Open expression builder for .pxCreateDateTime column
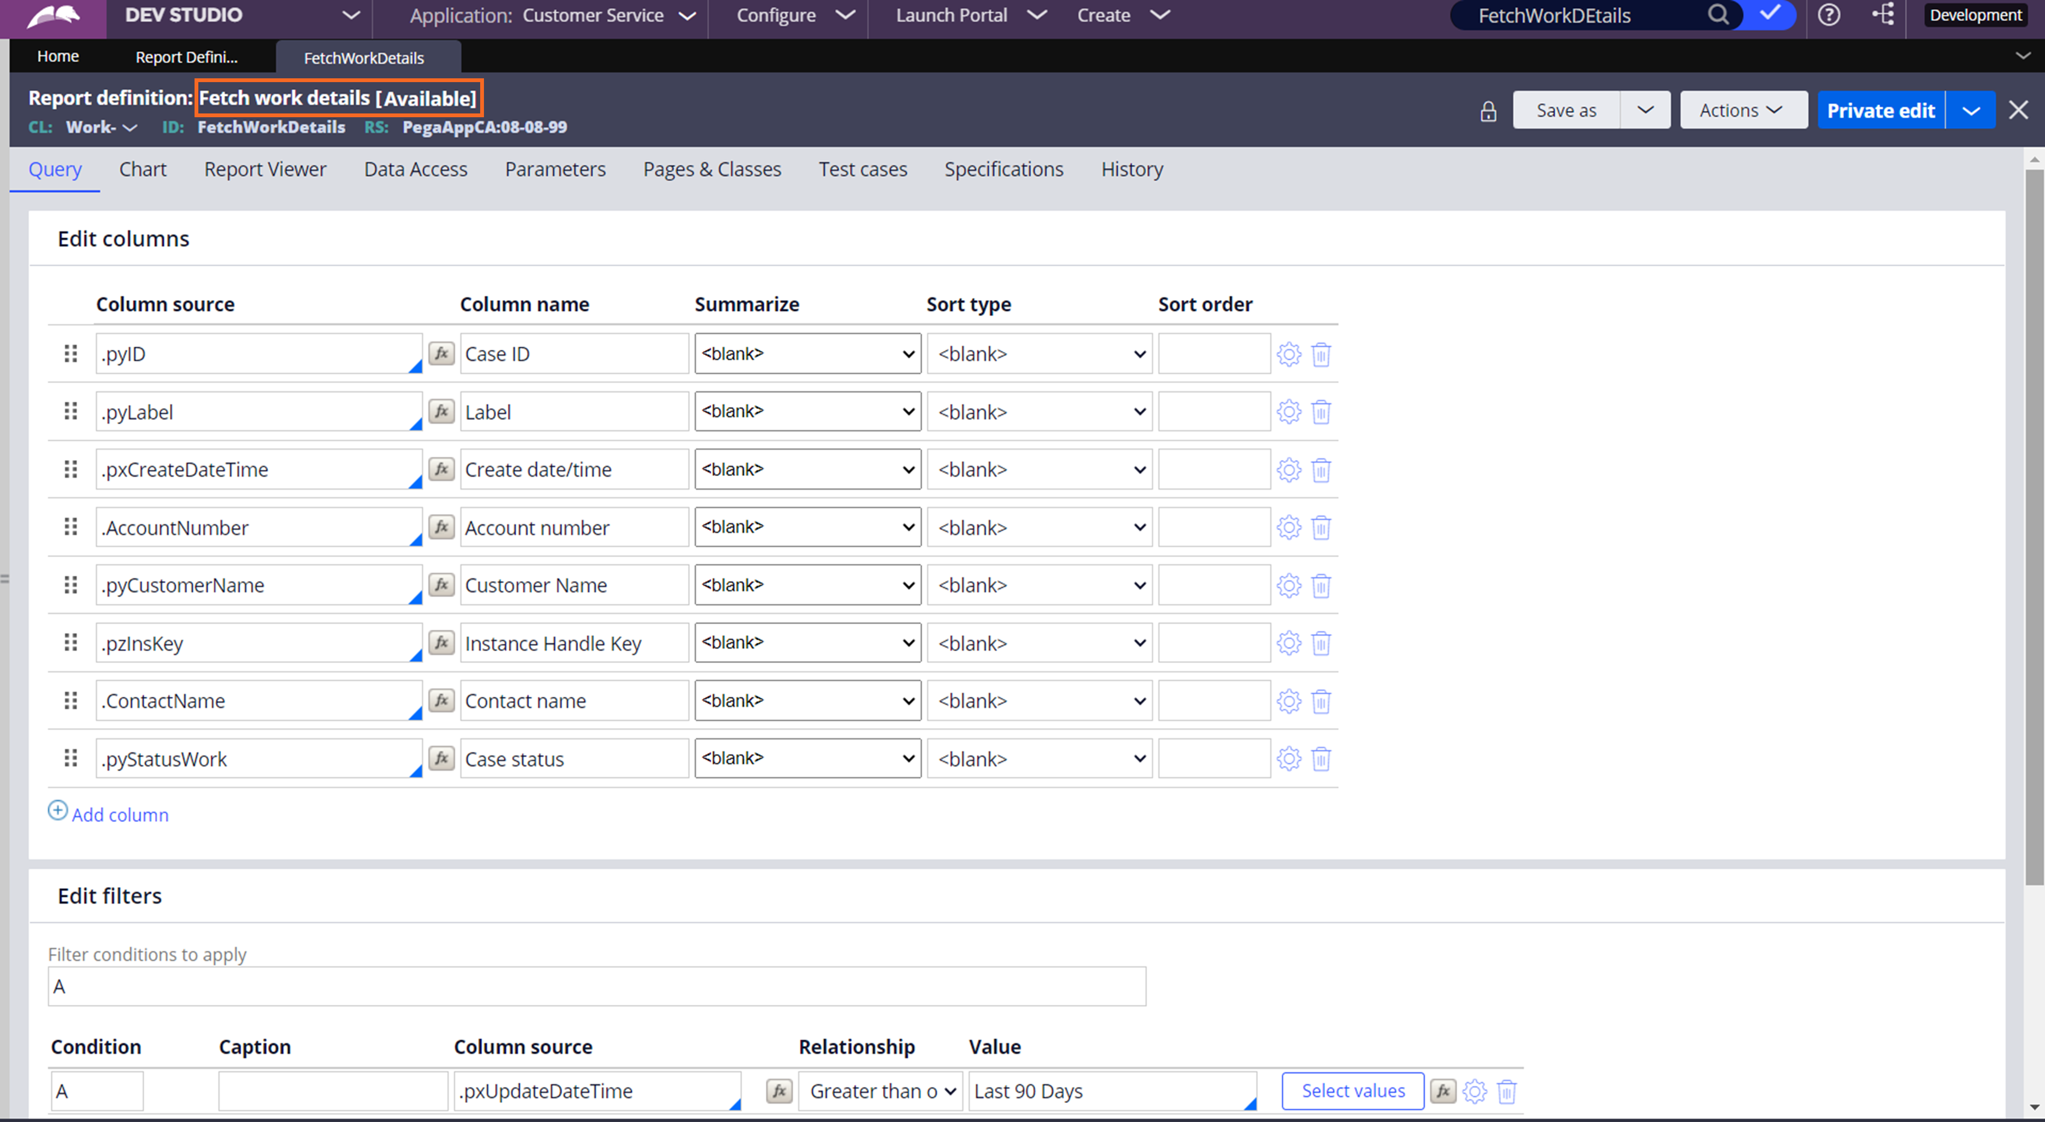This screenshot has width=2045, height=1122. tap(441, 469)
